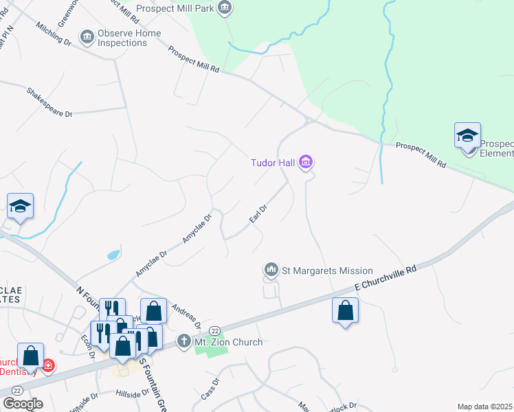Click the Map data ©2025 attribution
This screenshot has width=514, height=412.
[484, 407]
